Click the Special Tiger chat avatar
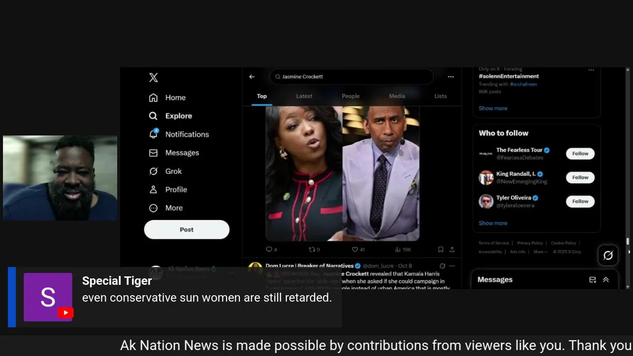The width and height of the screenshot is (633, 356). 48,297
